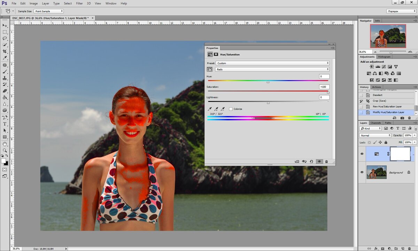Click the Brightness/Contrast adjustment icon
The image size is (418, 251).
click(x=372, y=67)
